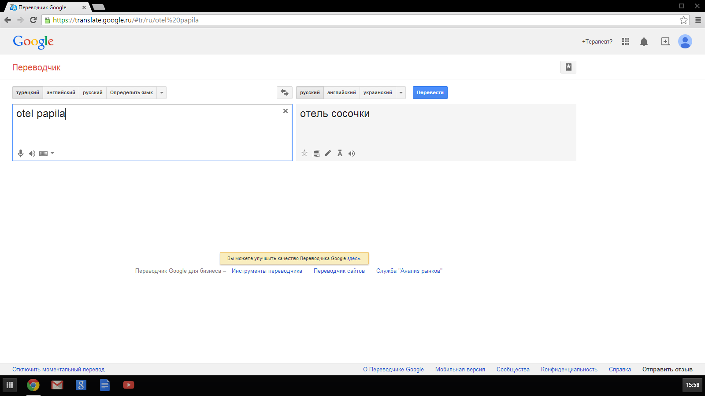This screenshot has width=705, height=396.
Task: Swap source and target languages
Action: 285,92
